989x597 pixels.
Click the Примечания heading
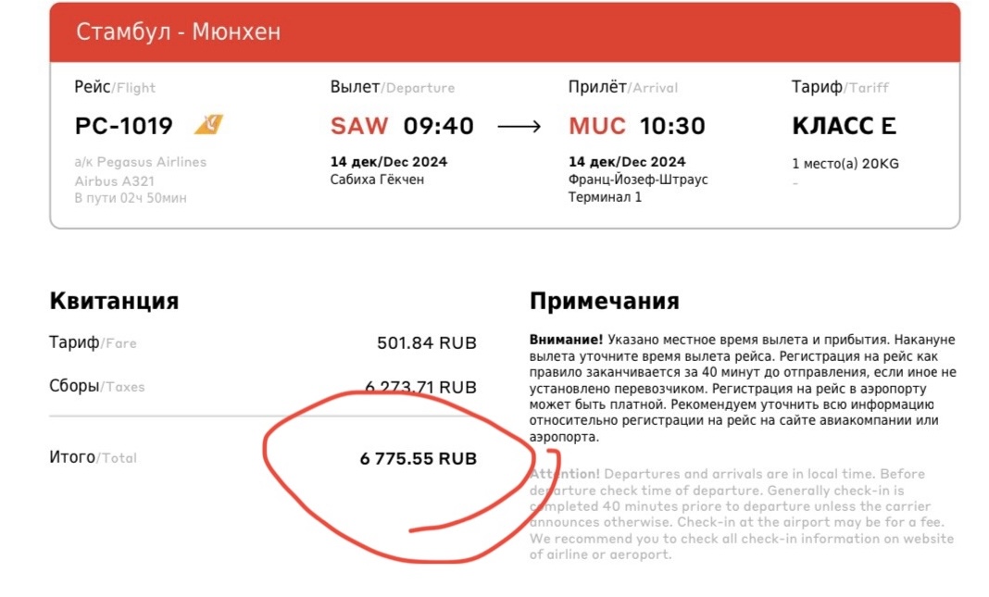(605, 301)
